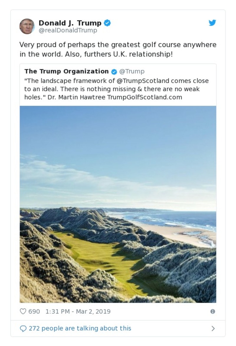Click the verified checkmark beside The Trump Organization

click(114, 71)
